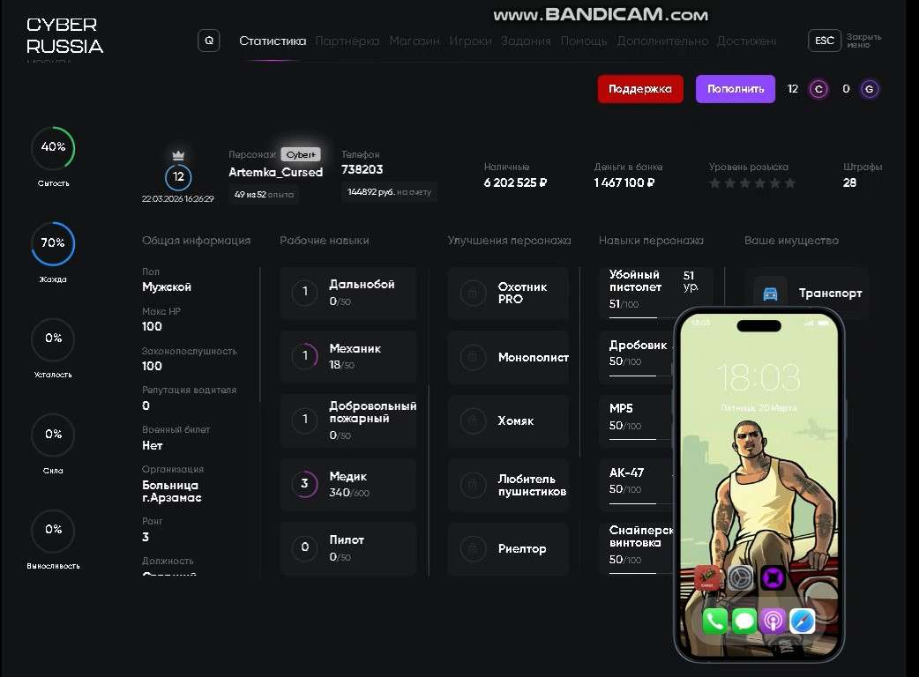
Task: Switch to the Магазин tab
Action: pyautogui.click(x=415, y=41)
